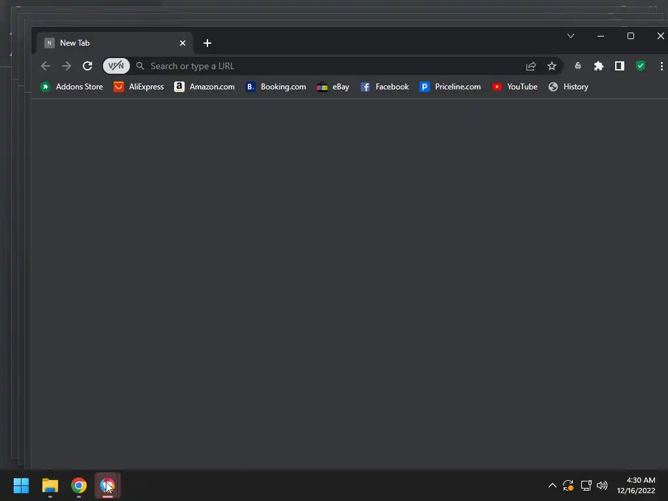Expand the tab search chevron

click(571, 37)
